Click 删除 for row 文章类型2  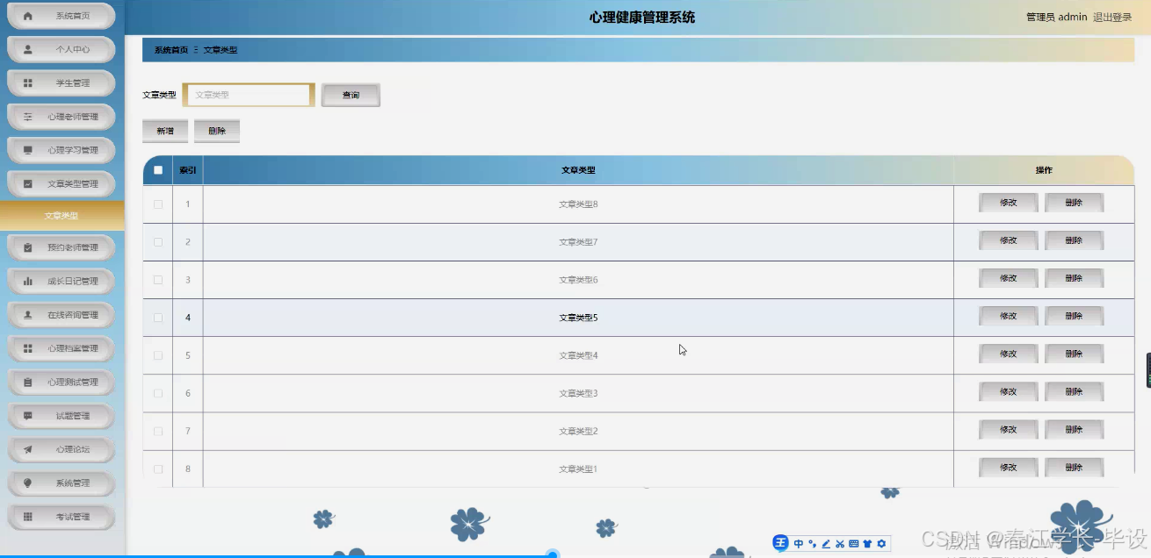click(1074, 430)
